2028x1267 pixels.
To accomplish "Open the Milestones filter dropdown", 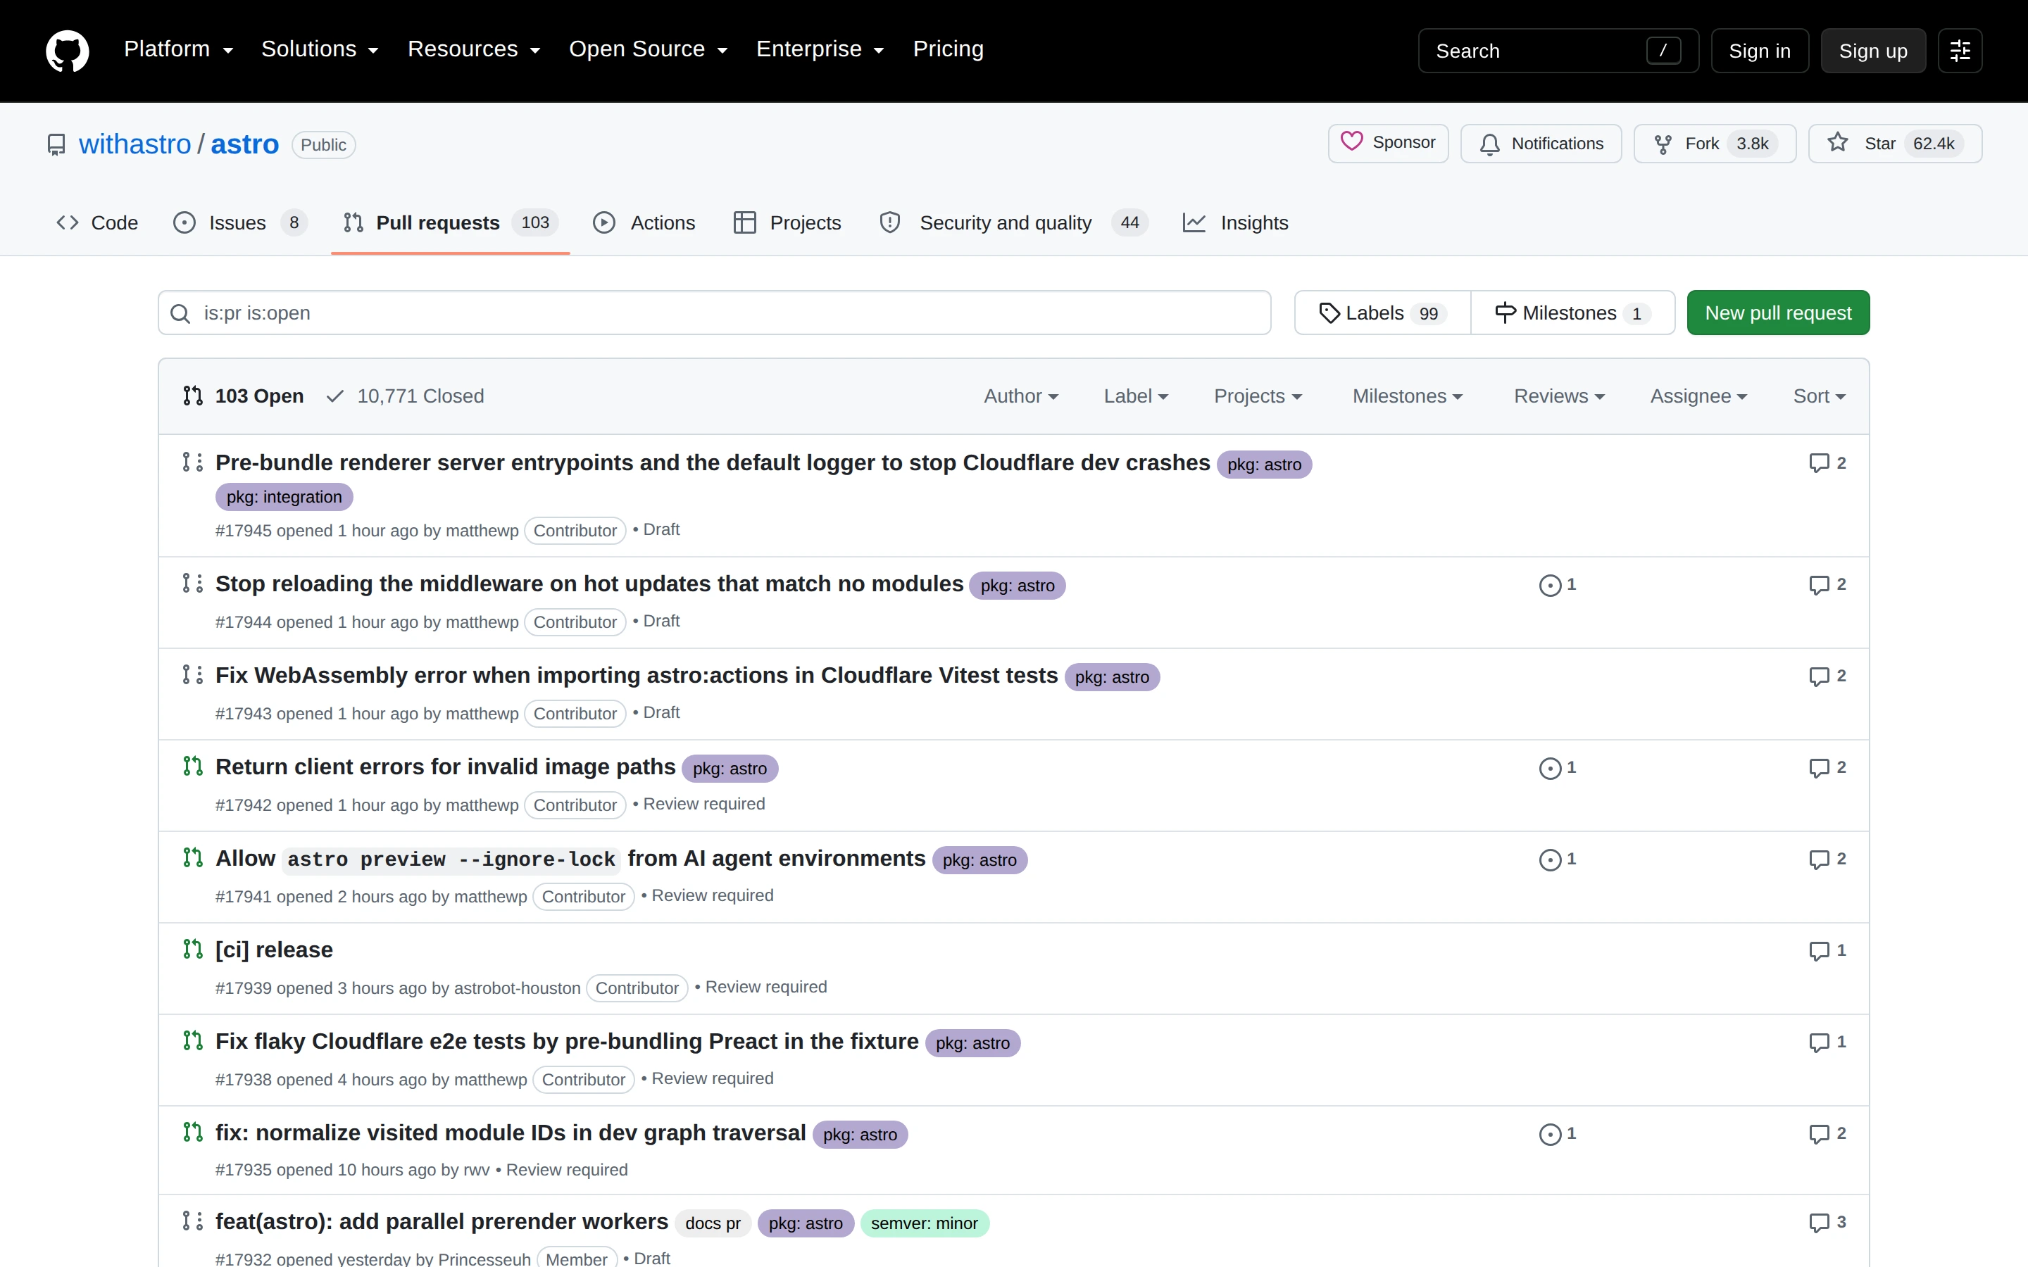I will [1407, 396].
